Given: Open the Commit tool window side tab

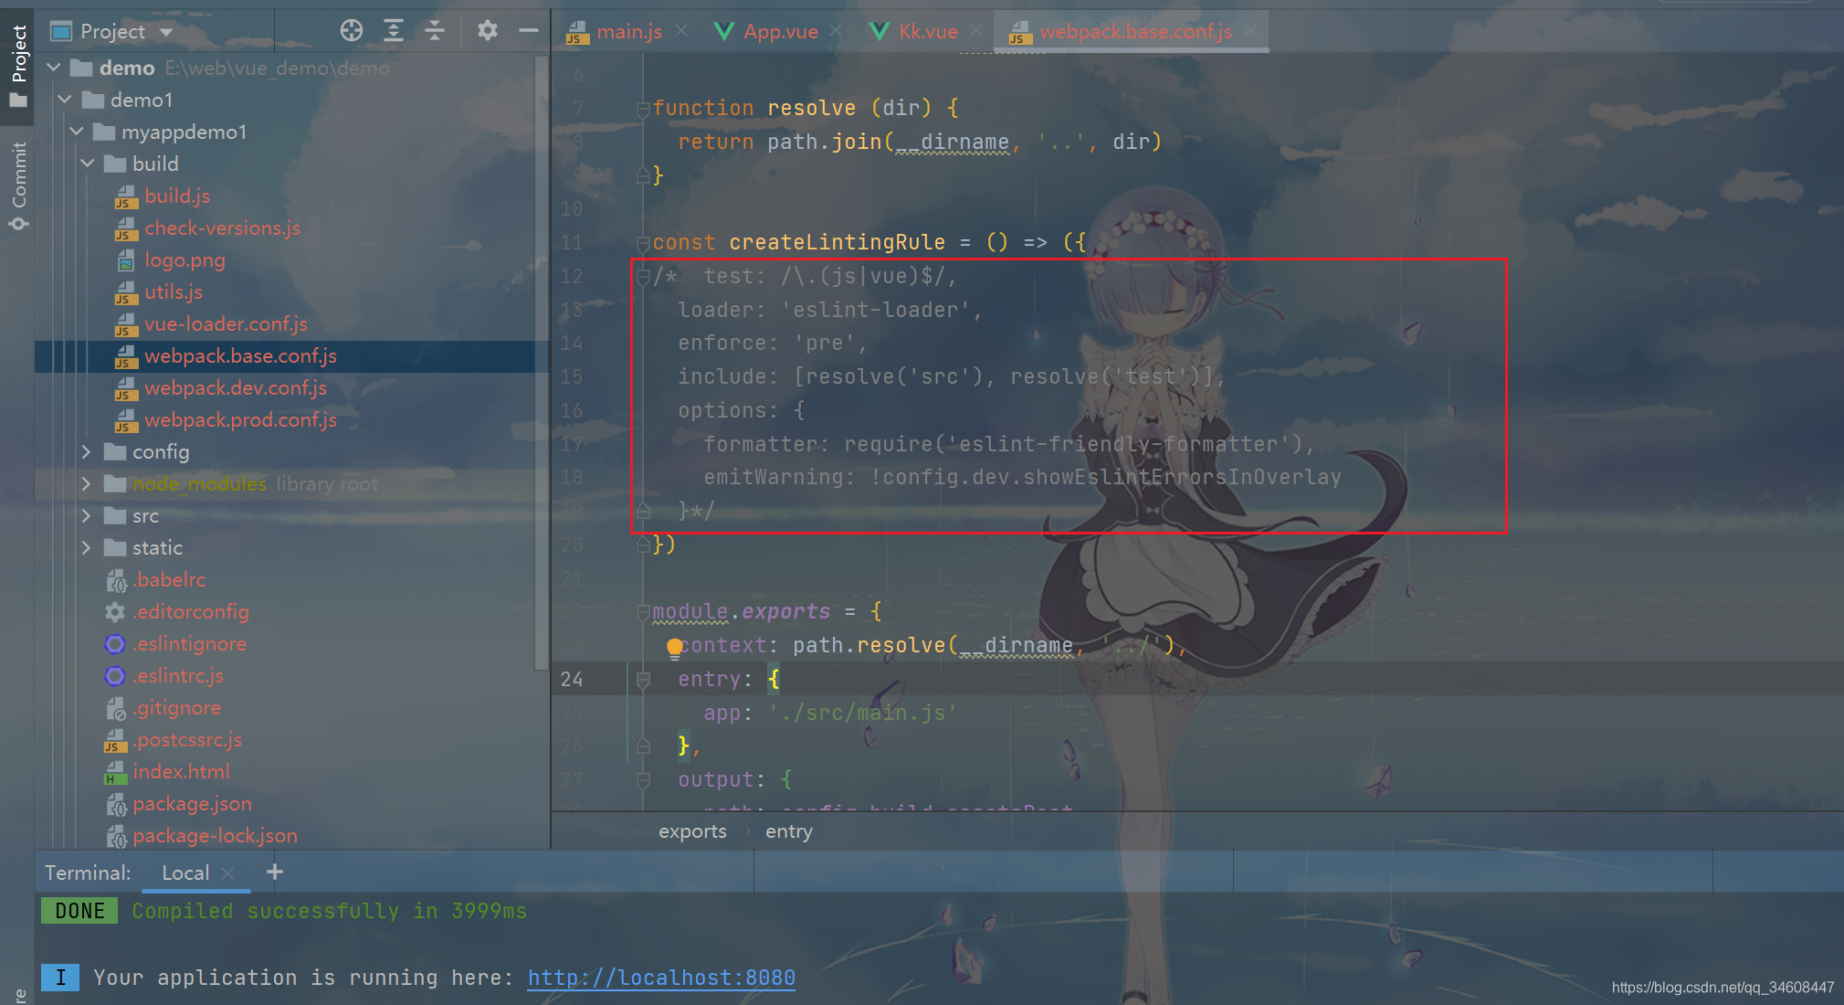Looking at the screenshot, I should 18,185.
